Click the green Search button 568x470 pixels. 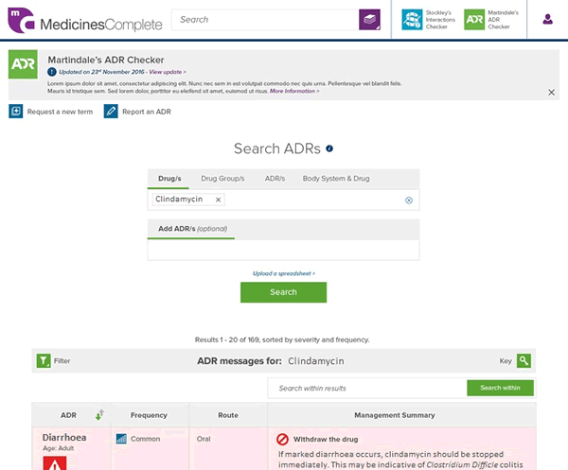coord(283,292)
